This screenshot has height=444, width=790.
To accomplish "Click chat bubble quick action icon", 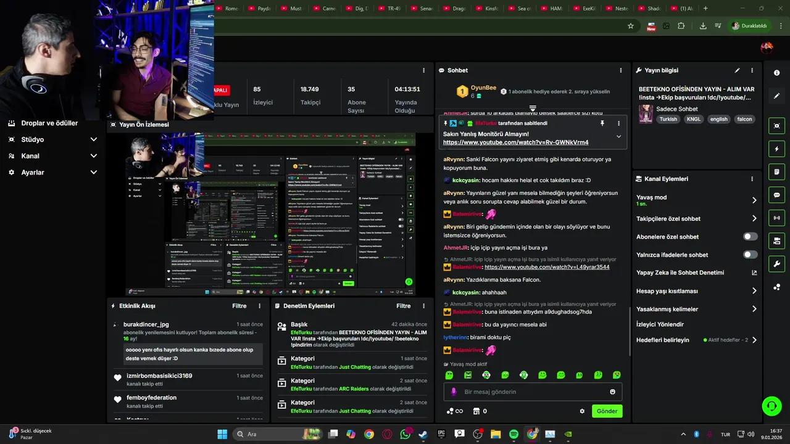I will 776,195.
